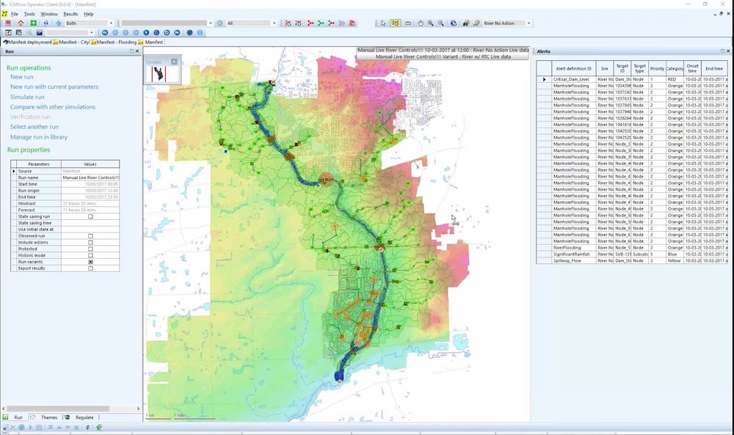Open the All filter dropdown
This screenshot has width=734, height=435.
[274, 23]
